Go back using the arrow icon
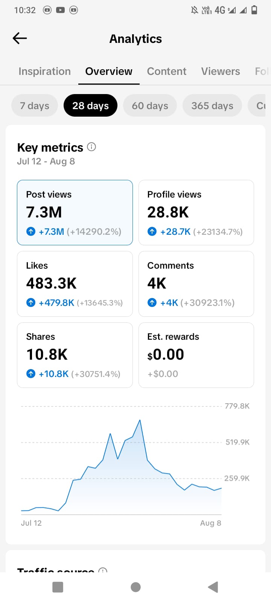The height and width of the screenshot is (602, 271). point(20,38)
